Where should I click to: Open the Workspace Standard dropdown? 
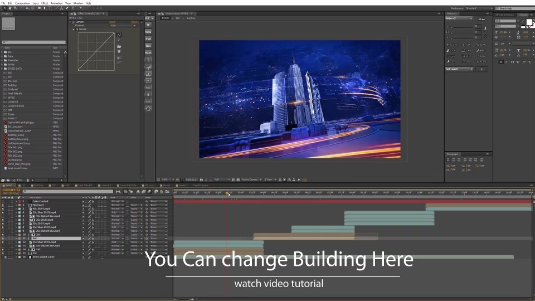click(x=478, y=8)
